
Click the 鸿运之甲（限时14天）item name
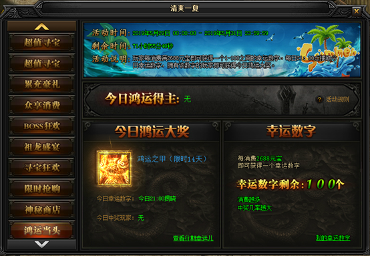pyautogui.click(x=172, y=159)
